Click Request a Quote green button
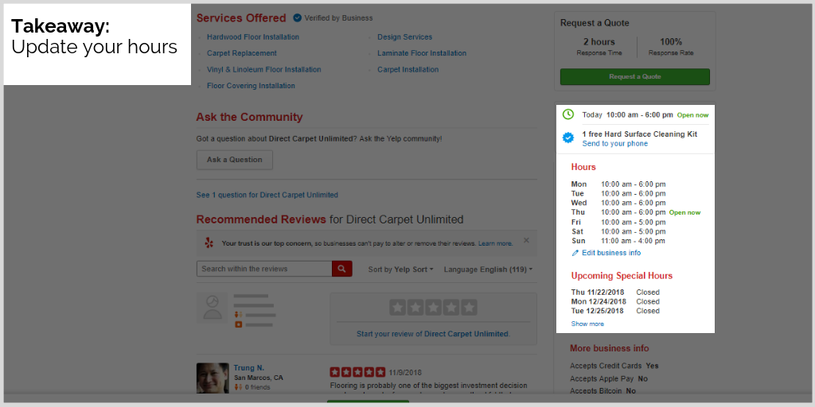The height and width of the screenshot is (407, 815). tap(634, 77)
